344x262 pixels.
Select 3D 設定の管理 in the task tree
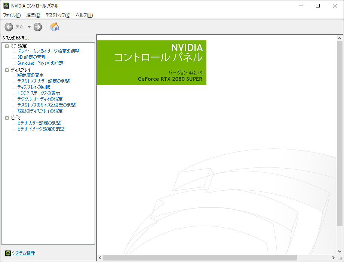pyautogui.click(x=31, y=57)
